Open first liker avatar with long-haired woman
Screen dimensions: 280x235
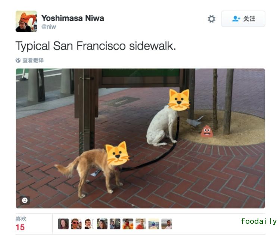pyautogui.click(x=63, y=224)
